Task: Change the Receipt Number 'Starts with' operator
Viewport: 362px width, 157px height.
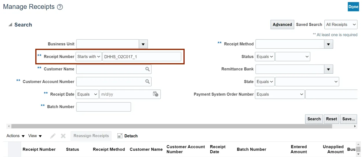Action: click(x=89, y=57)
